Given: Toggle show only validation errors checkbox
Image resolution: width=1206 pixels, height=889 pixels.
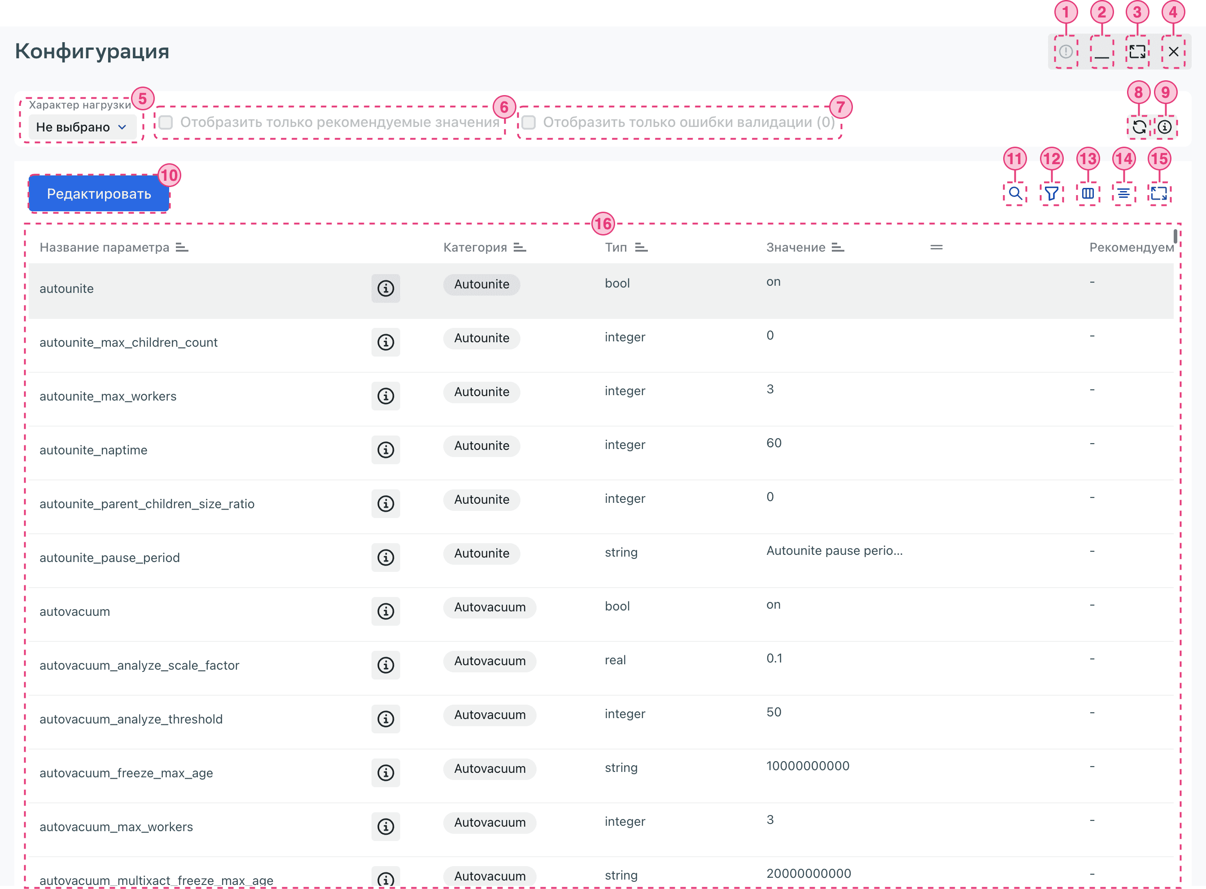Looking at the screenshot, I should point(529,123).
